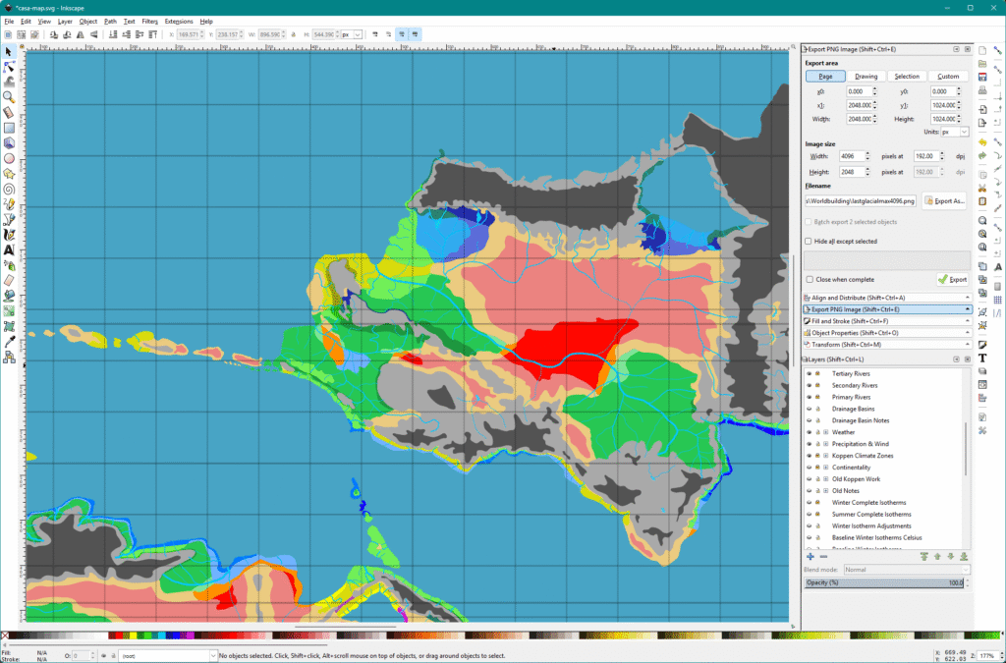The height and width of the screenshot is (663, 1006).
Task: Select the Measure tool
Action: [x=9, y=113]
